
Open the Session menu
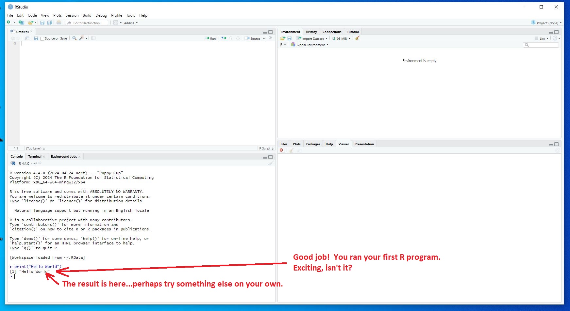pyautogui.click(x=72, y=15)
